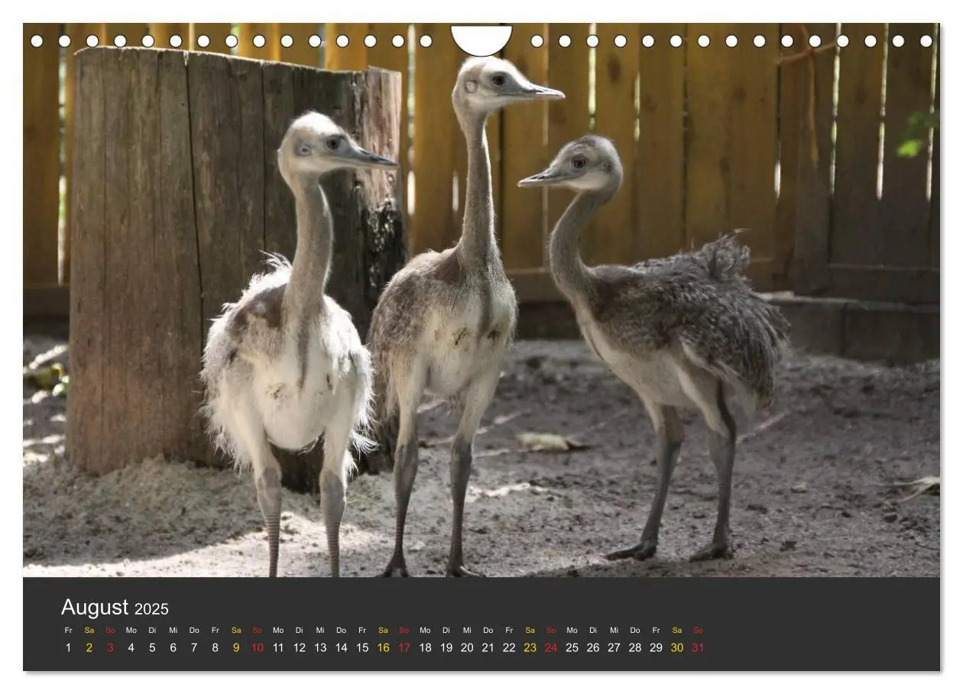Click date 19 in the calendar strip
The height and width of the screenshot is (694, 963).
coord(446,647)
